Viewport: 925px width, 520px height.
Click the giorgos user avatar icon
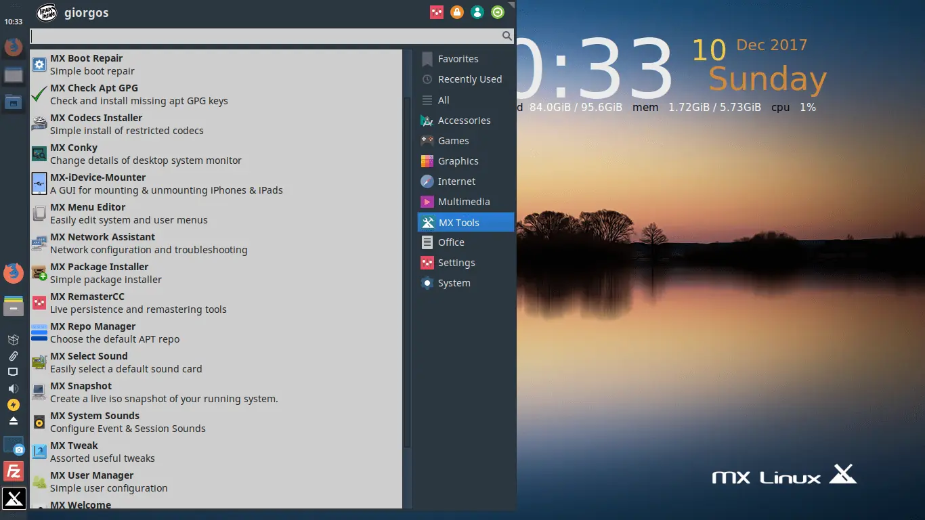click(47, 13)
